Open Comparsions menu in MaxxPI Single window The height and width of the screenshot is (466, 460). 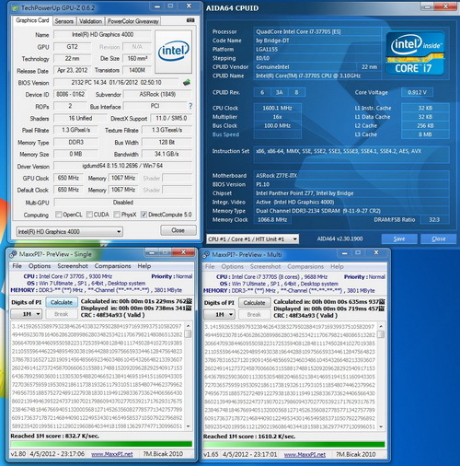click(112, 266)
